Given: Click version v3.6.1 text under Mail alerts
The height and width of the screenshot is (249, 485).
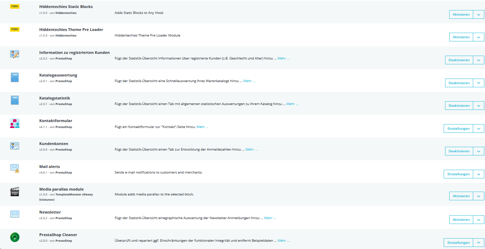Looking at the screenshot, I should click(x=43, y=172).
